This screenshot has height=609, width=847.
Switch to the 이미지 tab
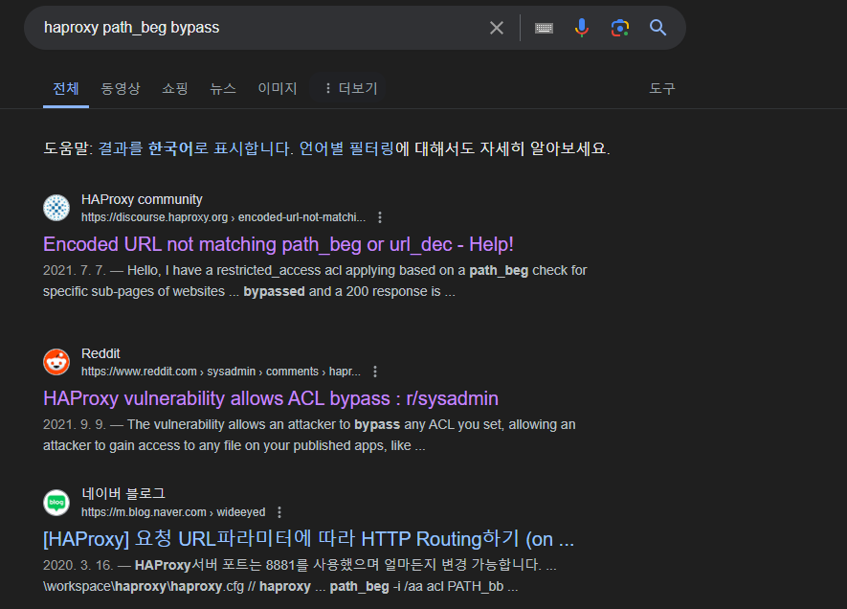coord(277,88)
